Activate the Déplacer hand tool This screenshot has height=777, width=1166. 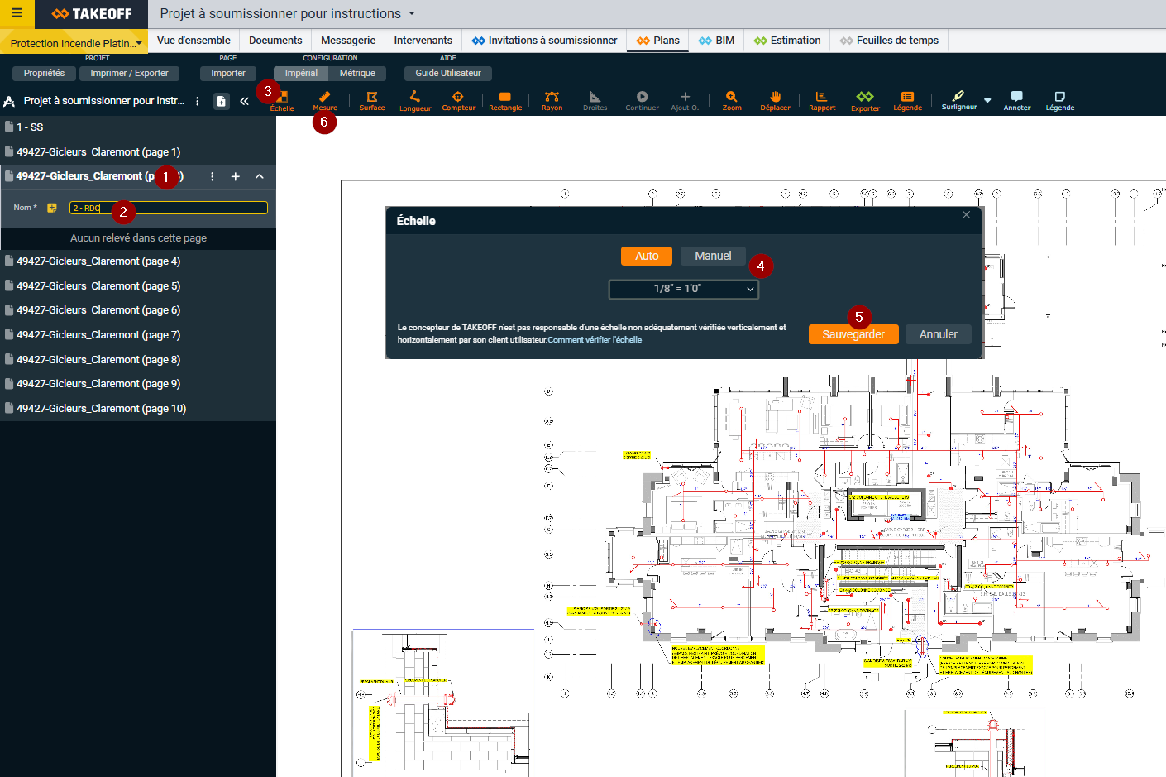[775, 100]
